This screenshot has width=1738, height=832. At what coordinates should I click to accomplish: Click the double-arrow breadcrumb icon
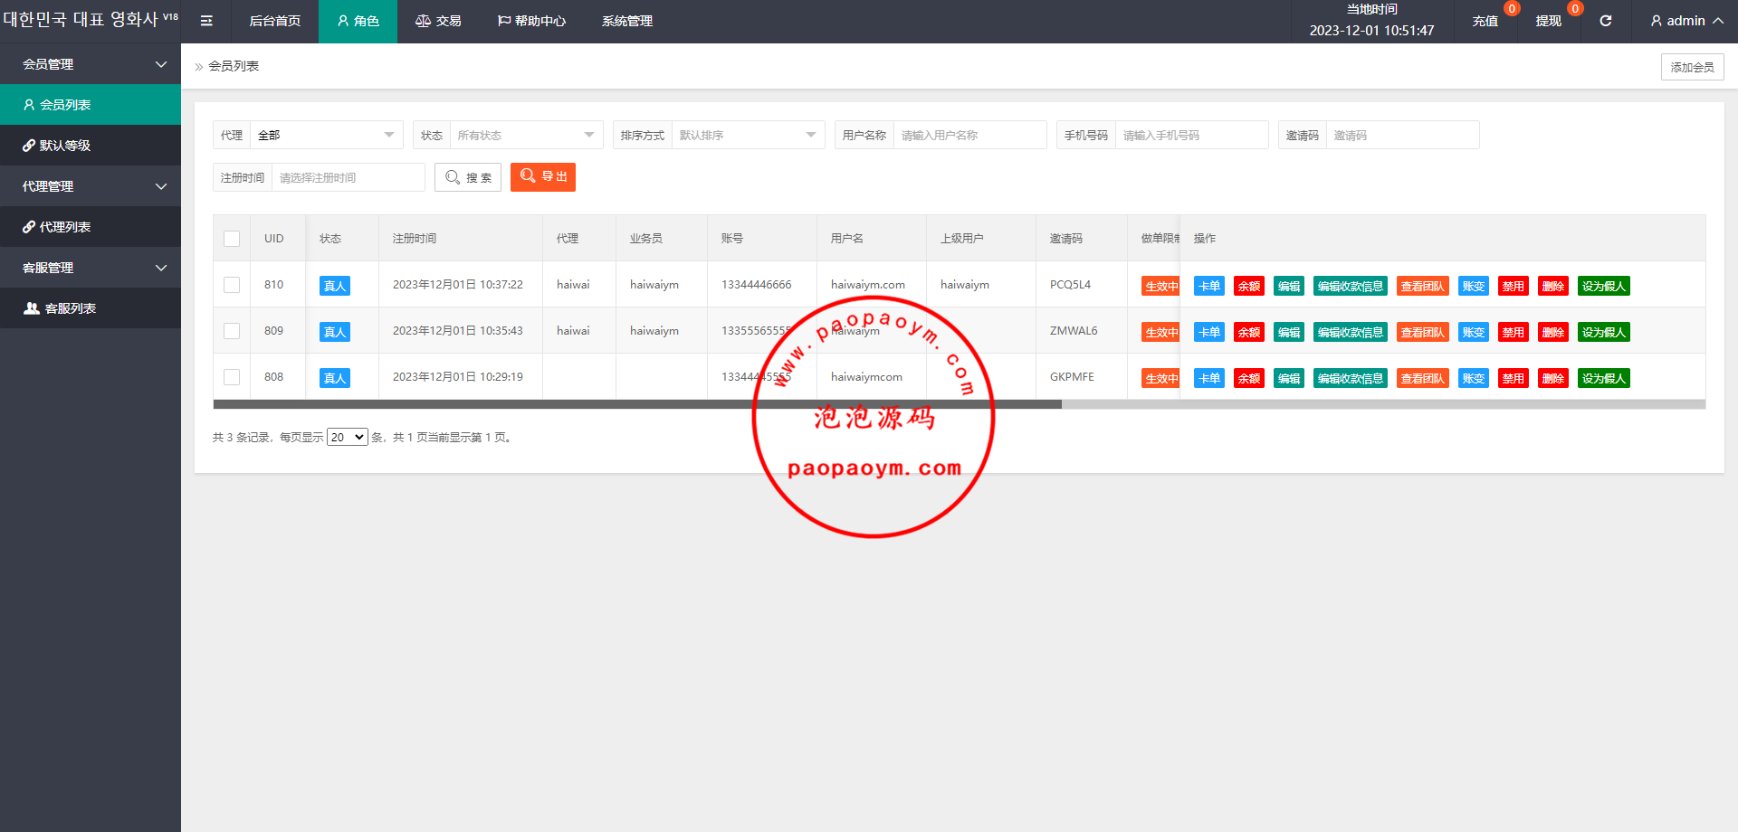(x=199, y=67)
